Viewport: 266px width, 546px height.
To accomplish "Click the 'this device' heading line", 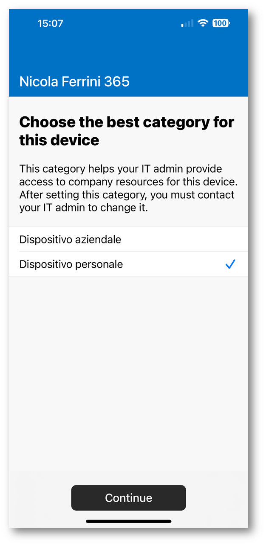I will tap(59, 140).
